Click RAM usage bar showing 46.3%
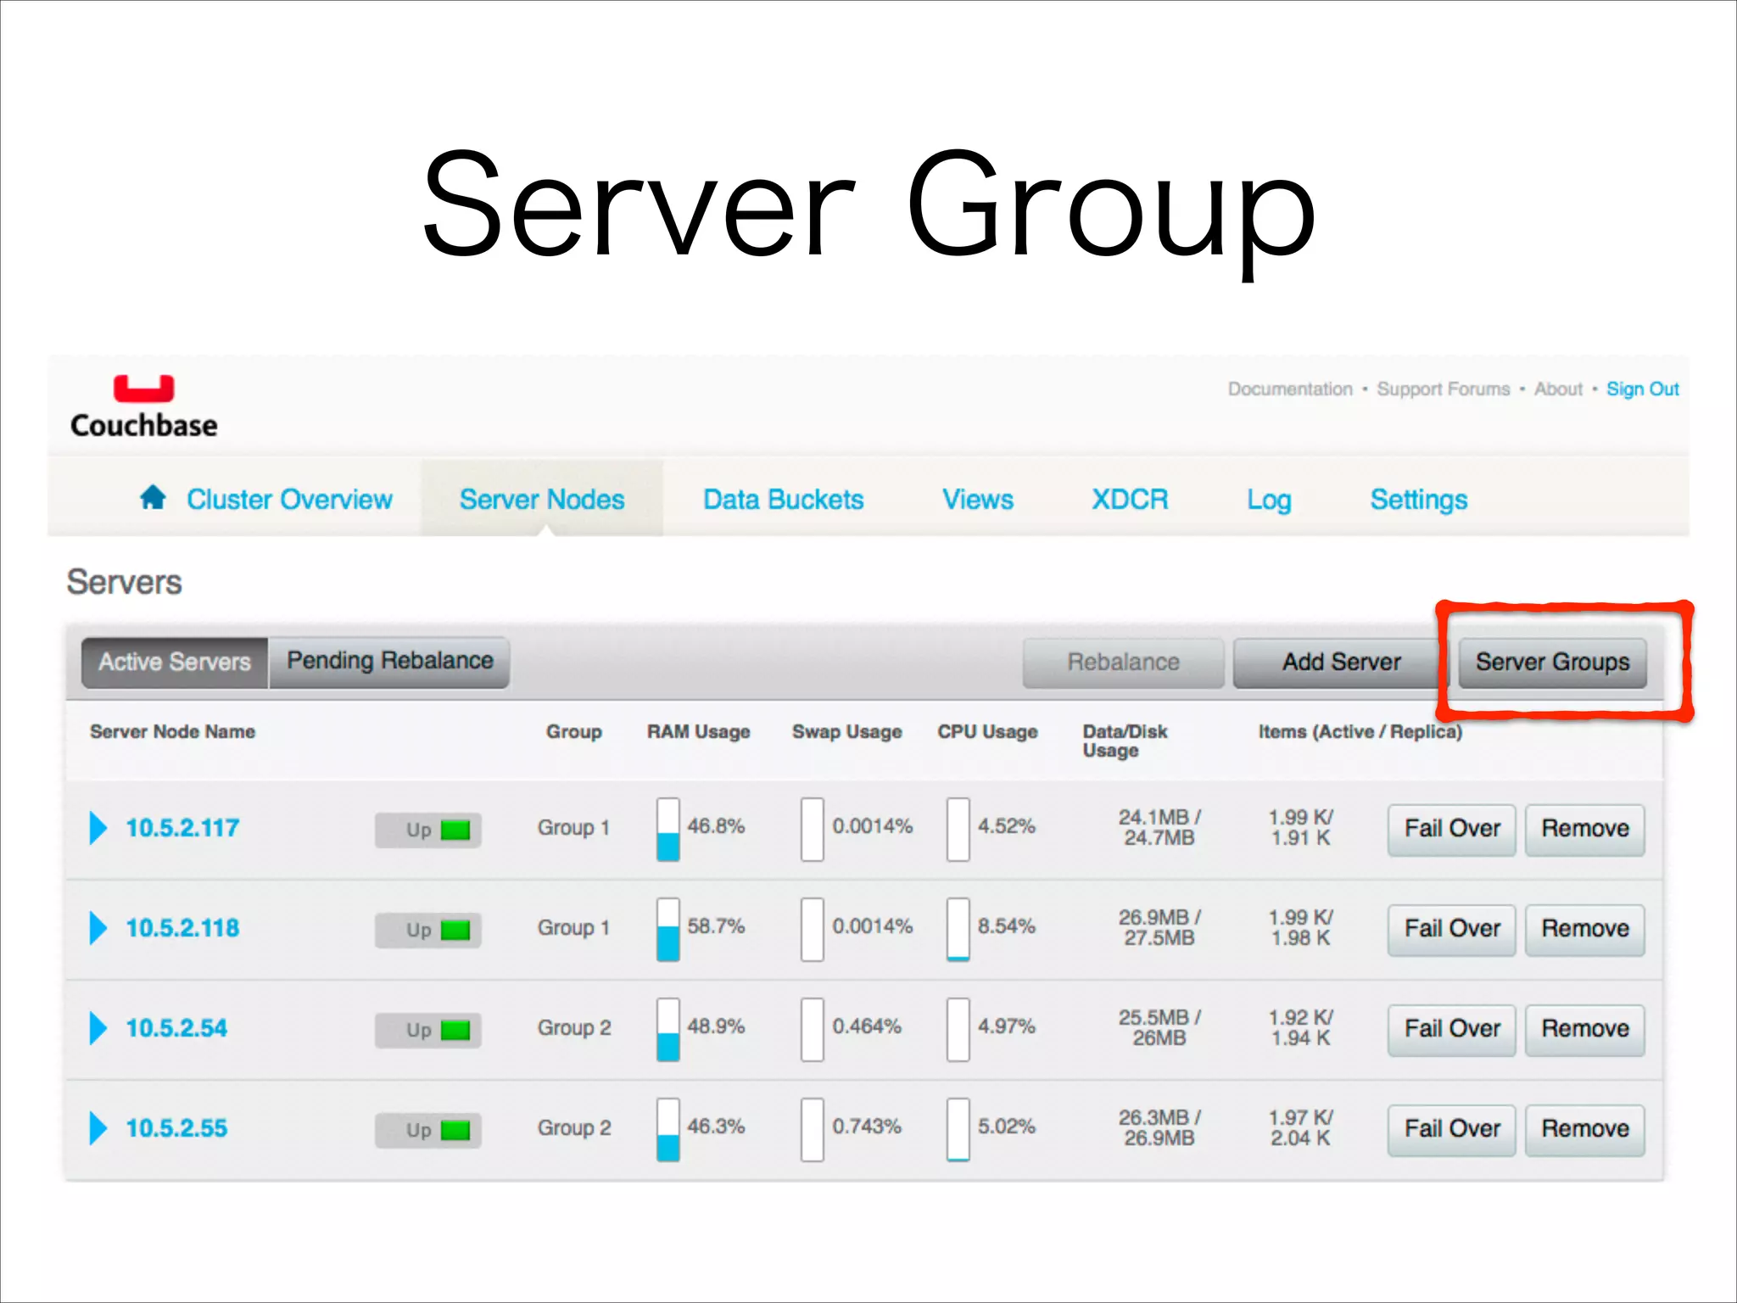1737x1303 pixels. (x=668, y=1129)
